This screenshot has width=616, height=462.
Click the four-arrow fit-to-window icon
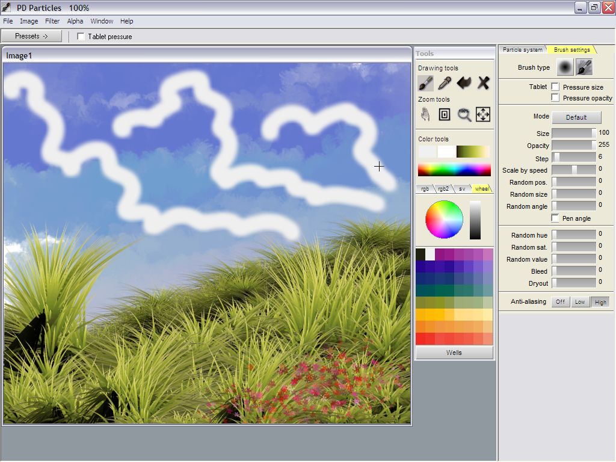[483, 114]
